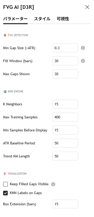
Task: Uncheck KNN Labels on Gaps
Action: tap(5, 193)
